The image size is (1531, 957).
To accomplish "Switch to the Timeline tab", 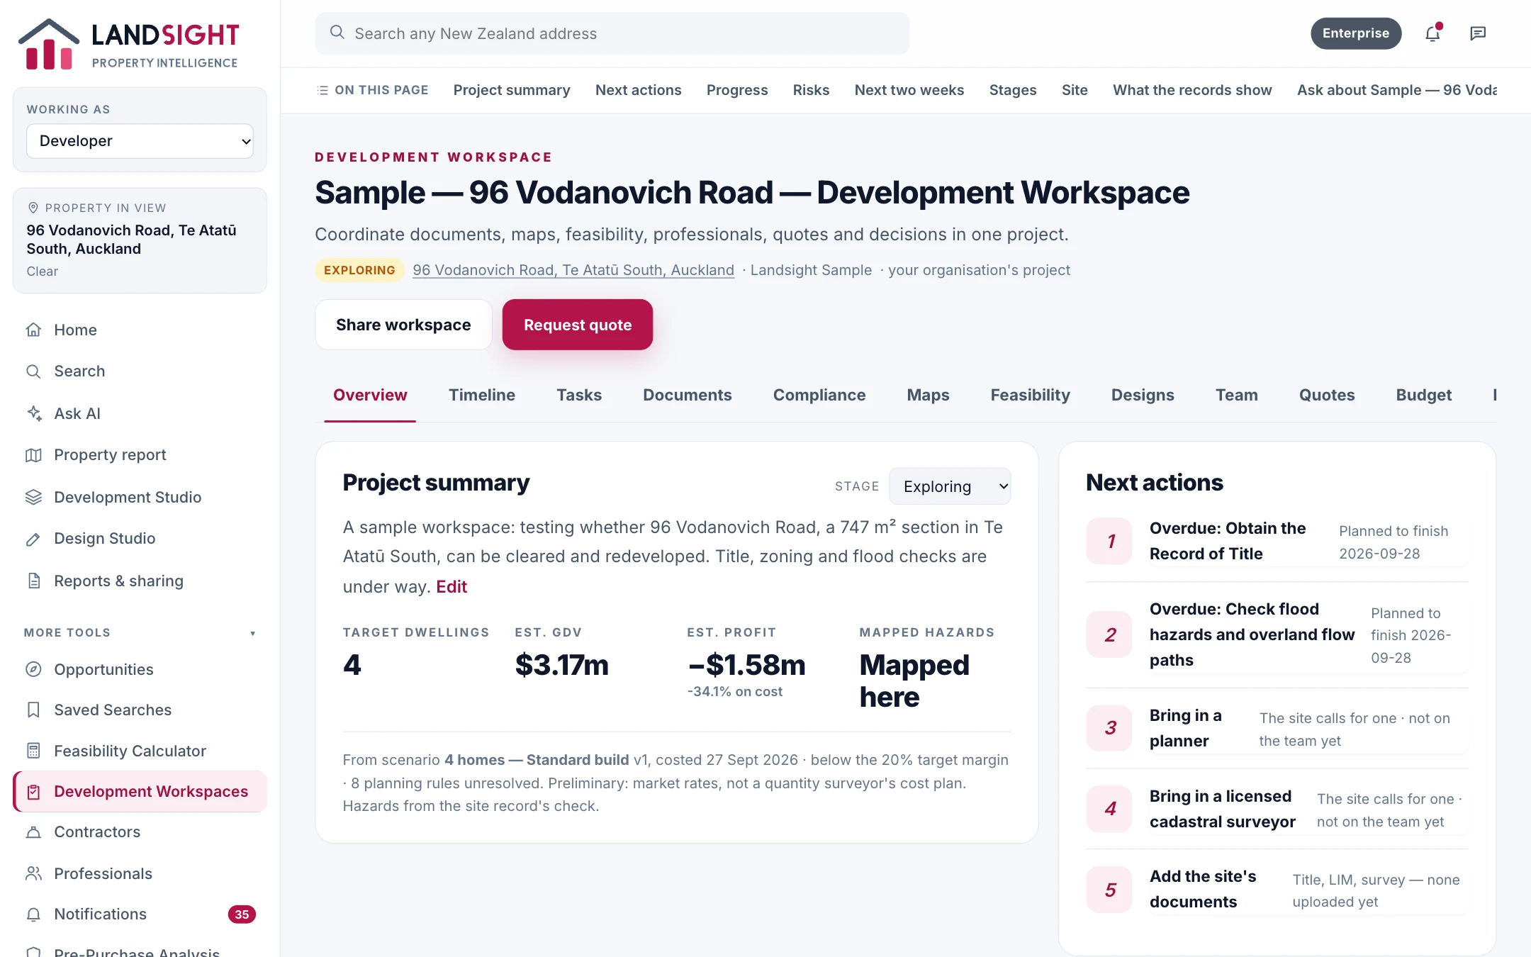I will point(482,395).
